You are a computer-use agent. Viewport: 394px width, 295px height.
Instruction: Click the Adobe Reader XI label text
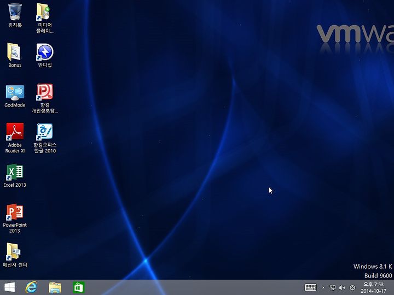pos(15,147)
